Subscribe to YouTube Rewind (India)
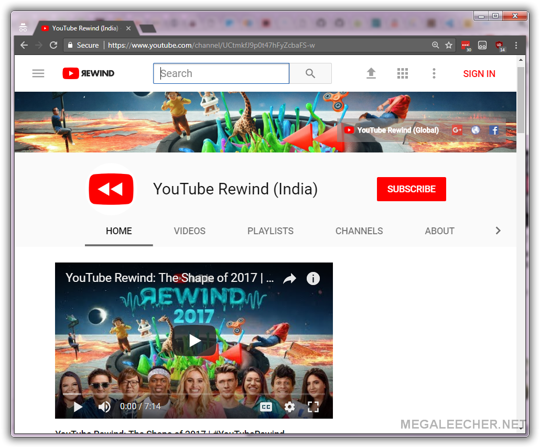 pyautogui.click(x=411, y=189)
